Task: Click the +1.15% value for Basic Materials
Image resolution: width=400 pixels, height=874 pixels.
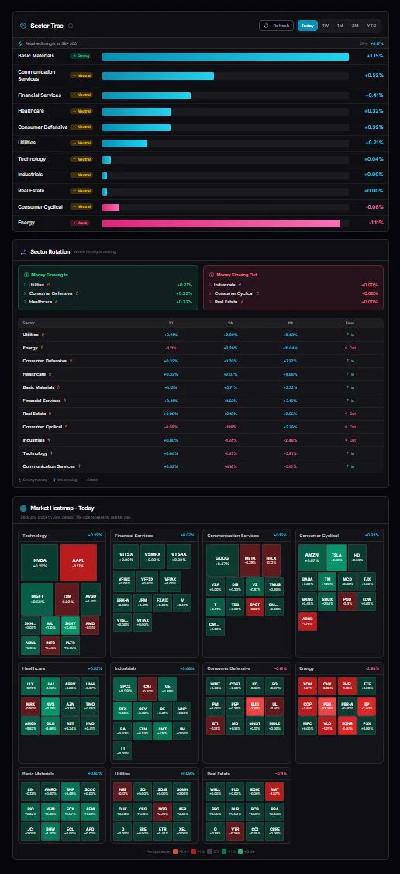Action: point(375,57)
